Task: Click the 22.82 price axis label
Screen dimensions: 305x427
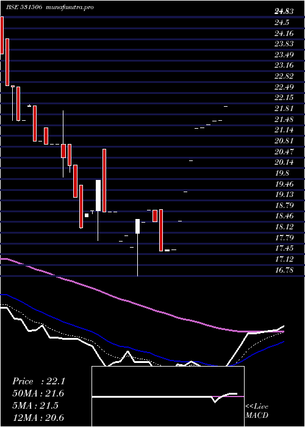Action: click(284, 76)
